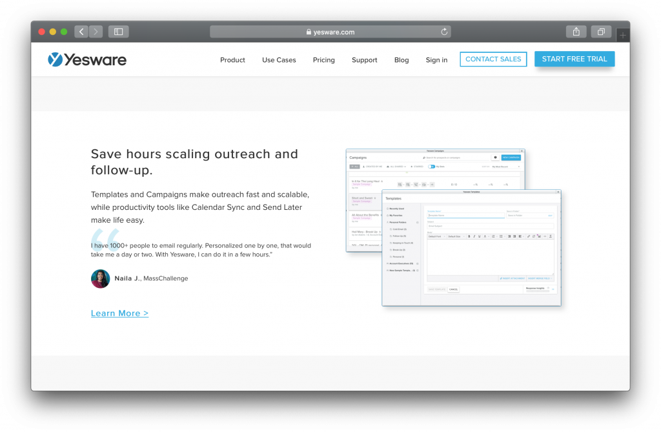This screenshot has height=432, width=661.
Task: Minimize the Safari window with yellow button
Action: (53, 32)
